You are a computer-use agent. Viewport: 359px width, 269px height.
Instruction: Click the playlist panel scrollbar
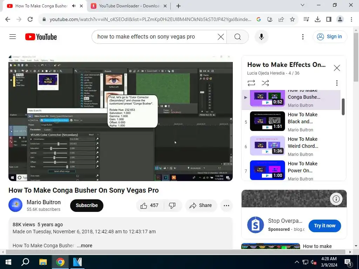(343, 107)
